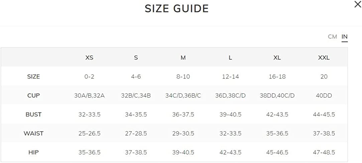The image size is (362, 163).
Task: Click the HIP row label
Action: tap(33, 152)
